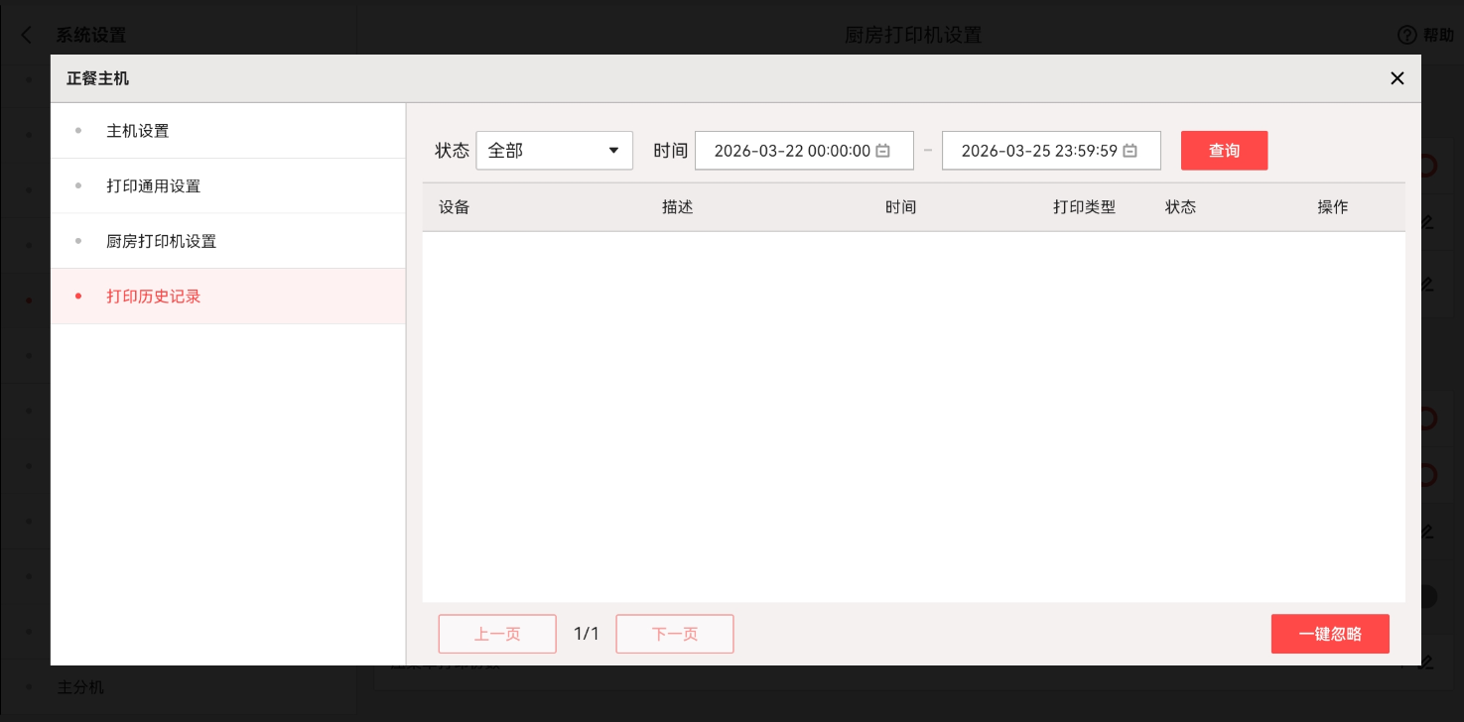The height and width of the screenshot is (722, 1464).
Task: Click the 帮助 question mark icon
Action: (1406, 35)
